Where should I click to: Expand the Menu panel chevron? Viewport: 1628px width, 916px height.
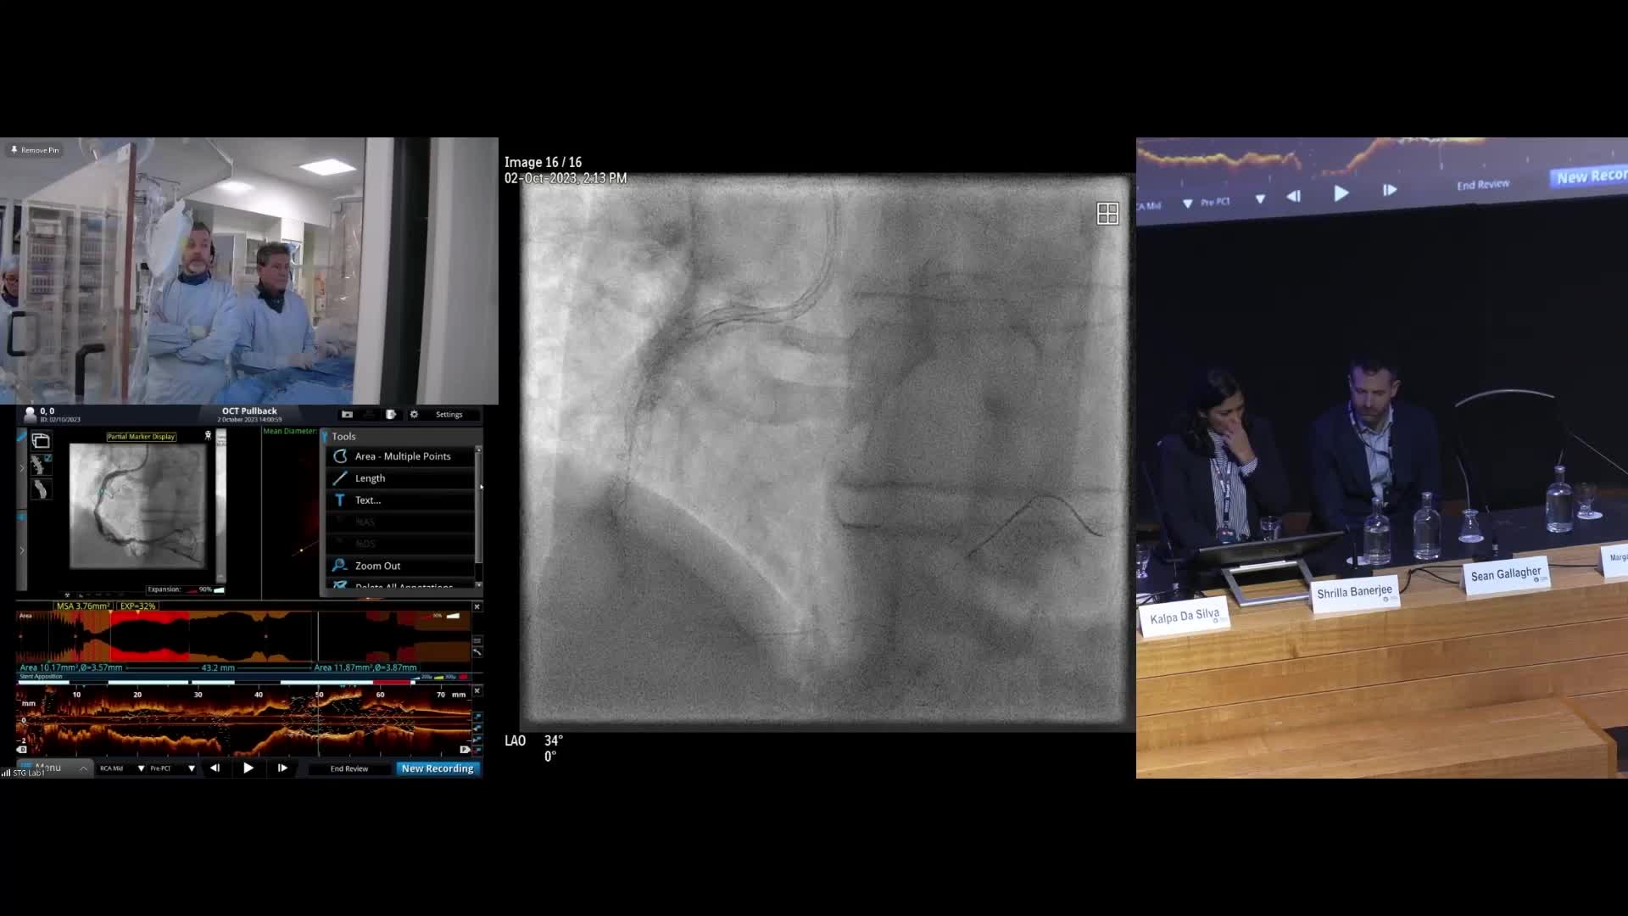[83, 768]
